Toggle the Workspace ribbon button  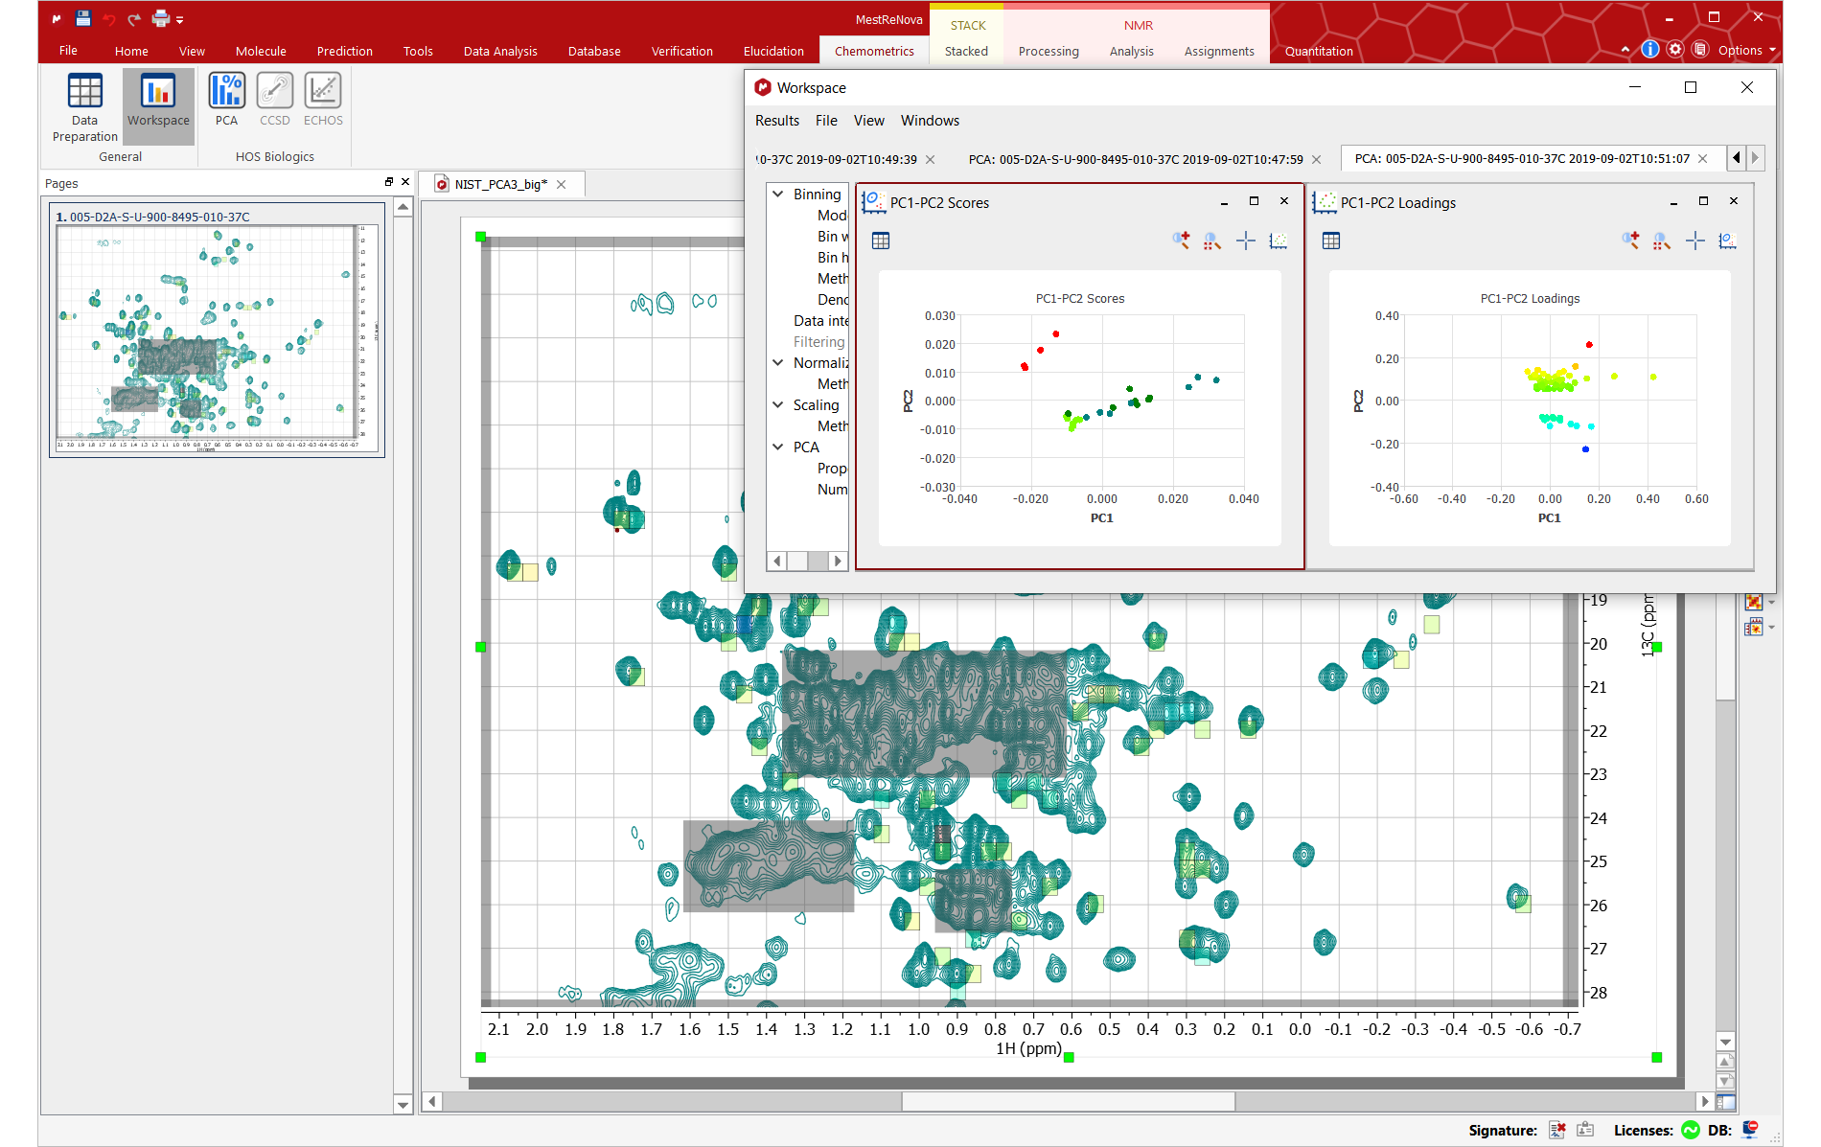[x=158, y=100]
